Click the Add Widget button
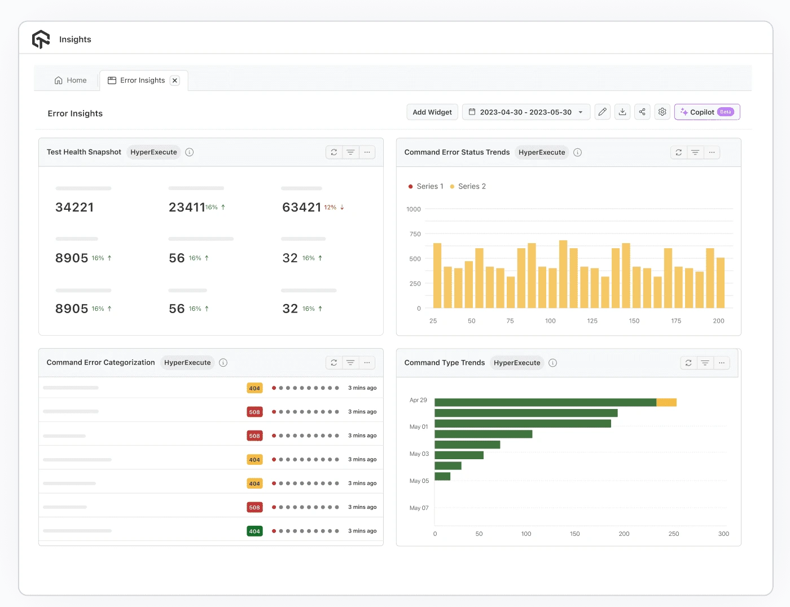 click(432, 112)
